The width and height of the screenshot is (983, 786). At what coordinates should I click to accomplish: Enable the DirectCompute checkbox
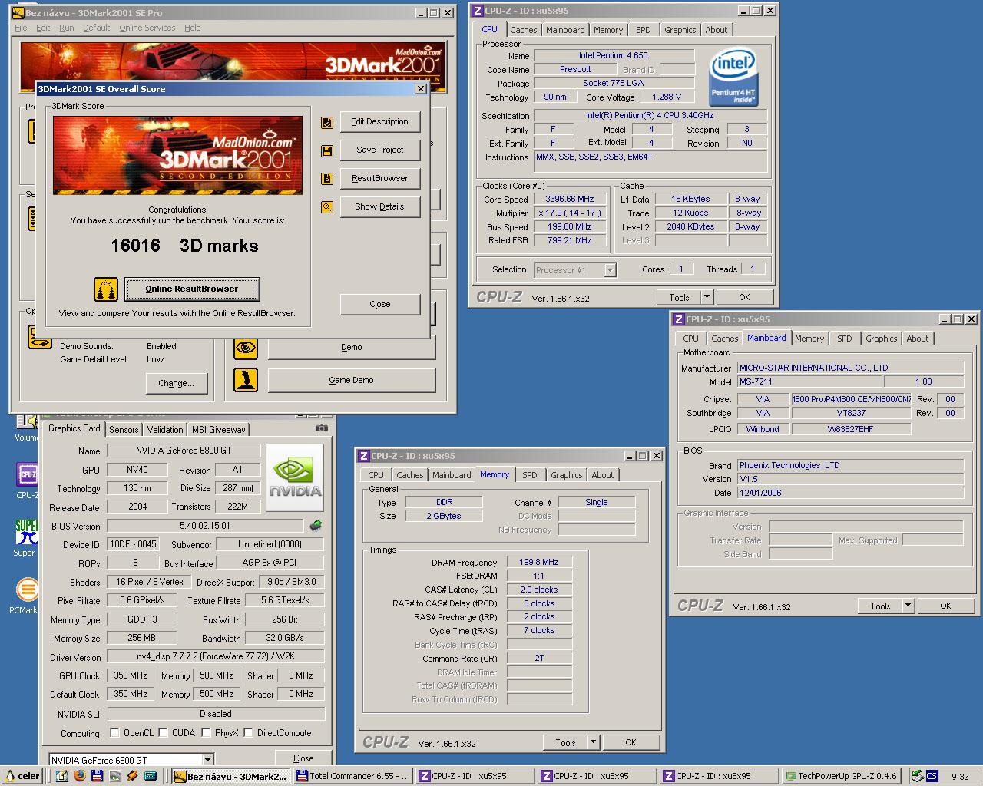[248, 732]
